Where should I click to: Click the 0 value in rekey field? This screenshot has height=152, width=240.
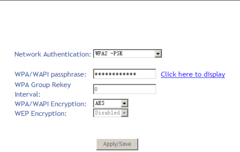pyautogui.click(x=96, y=89)
